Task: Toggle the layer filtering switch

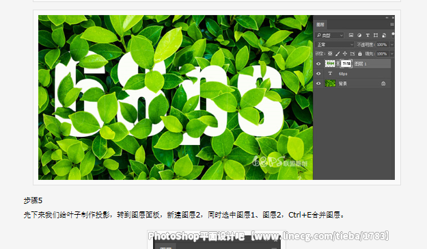Action: pyautogui.click(x=393, y=34)
